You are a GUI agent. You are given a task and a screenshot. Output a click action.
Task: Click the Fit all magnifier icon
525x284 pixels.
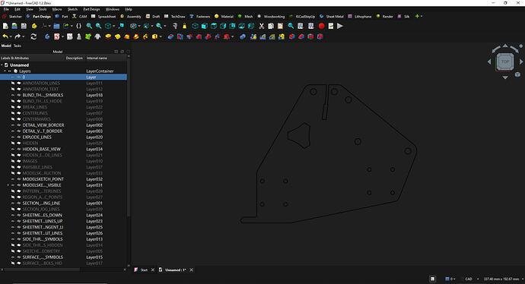coord(89,26)
